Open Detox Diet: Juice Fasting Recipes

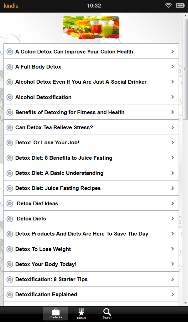58,188
